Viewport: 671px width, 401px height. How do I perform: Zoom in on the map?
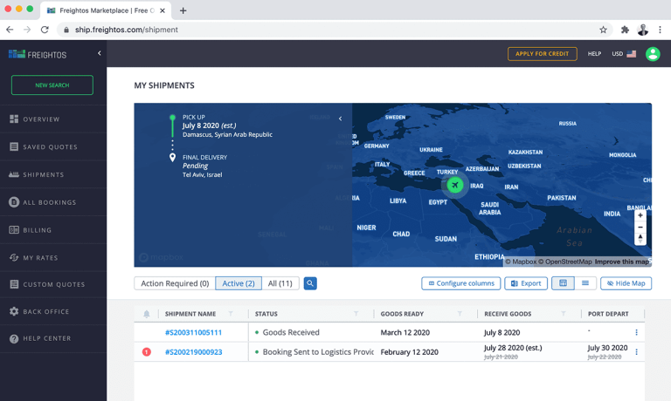coord(640,215)
